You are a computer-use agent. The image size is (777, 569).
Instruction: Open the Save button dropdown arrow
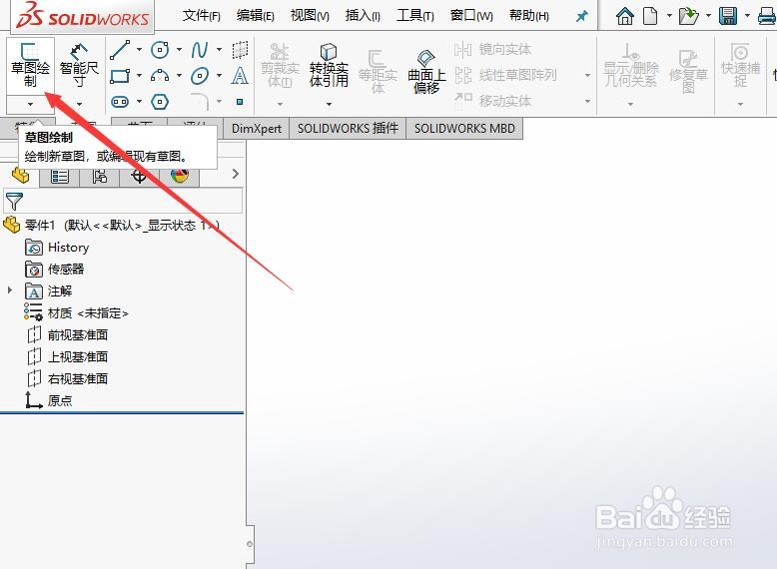click(x=747, y=16)
